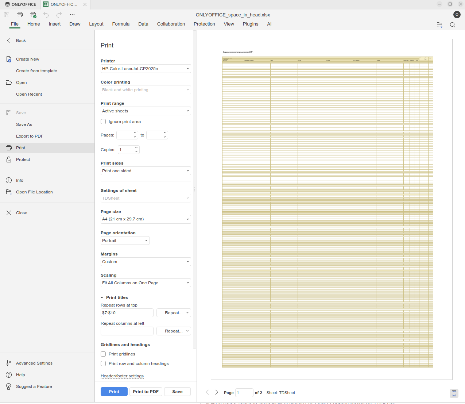Select Export to PDF in sidebar
This screenshot has height=404, width=465.
30,136
